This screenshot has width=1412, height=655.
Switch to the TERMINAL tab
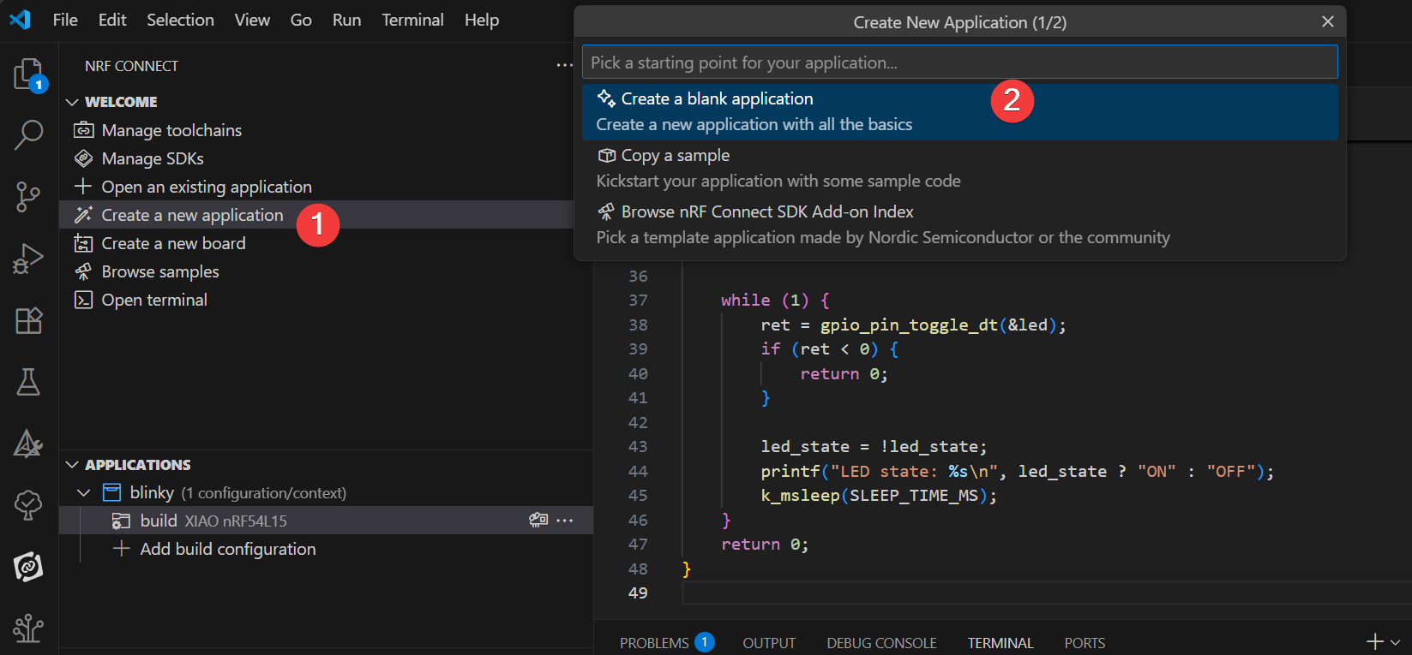point(1000,642)
